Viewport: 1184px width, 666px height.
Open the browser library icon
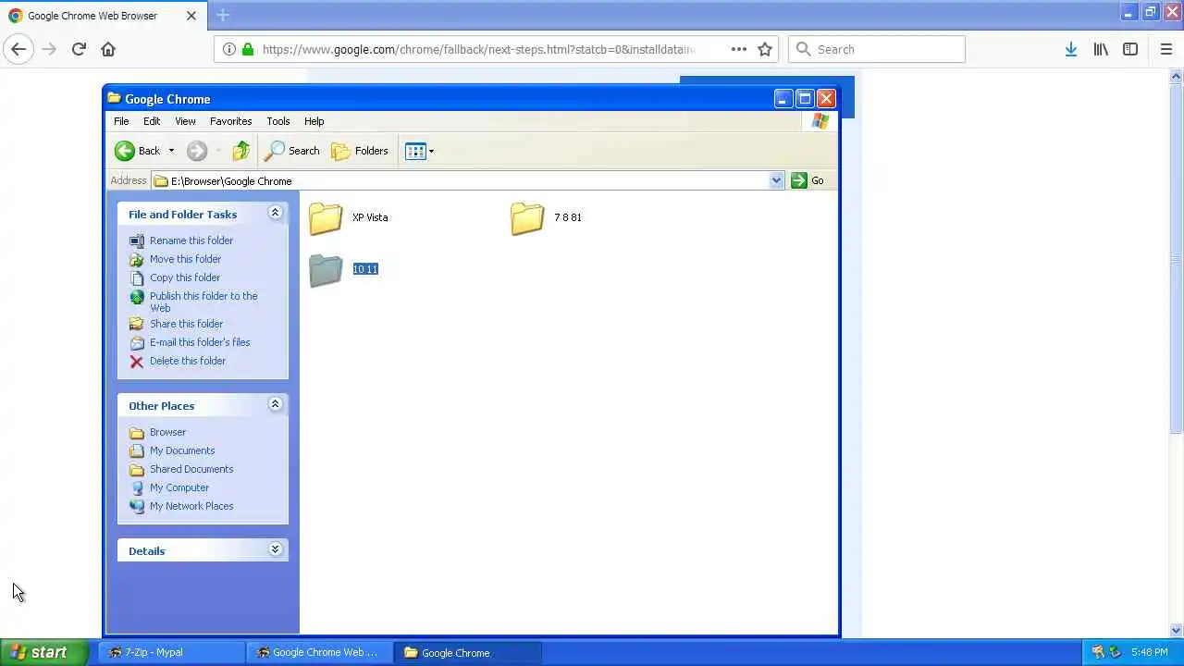tap(1101, 49)
